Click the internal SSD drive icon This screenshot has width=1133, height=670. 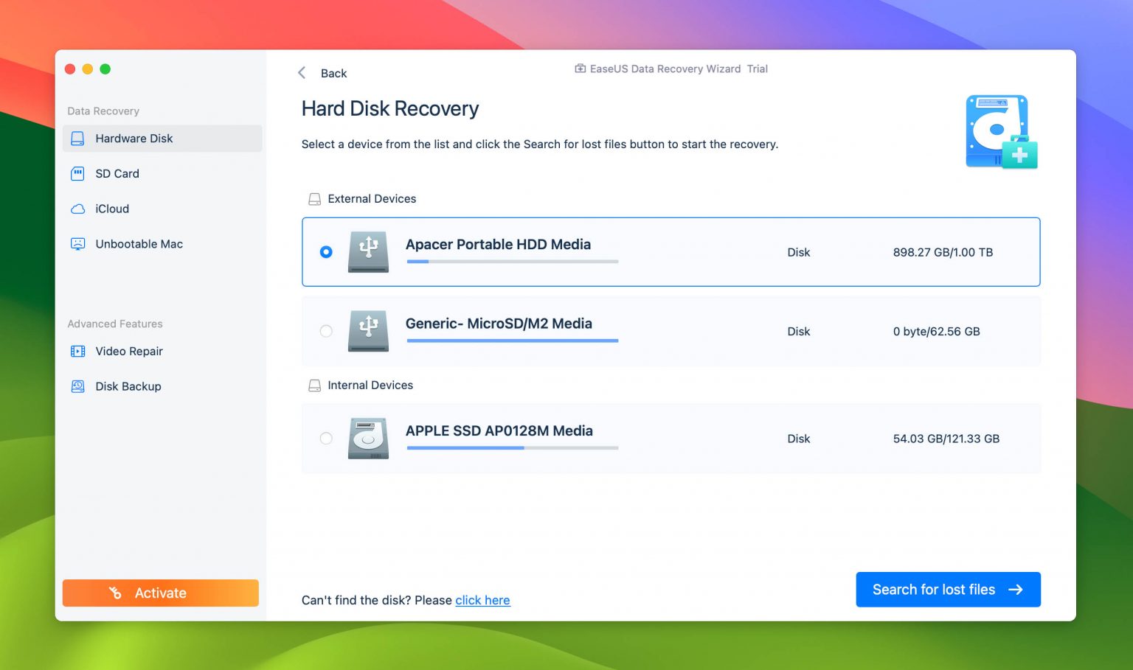367,438
